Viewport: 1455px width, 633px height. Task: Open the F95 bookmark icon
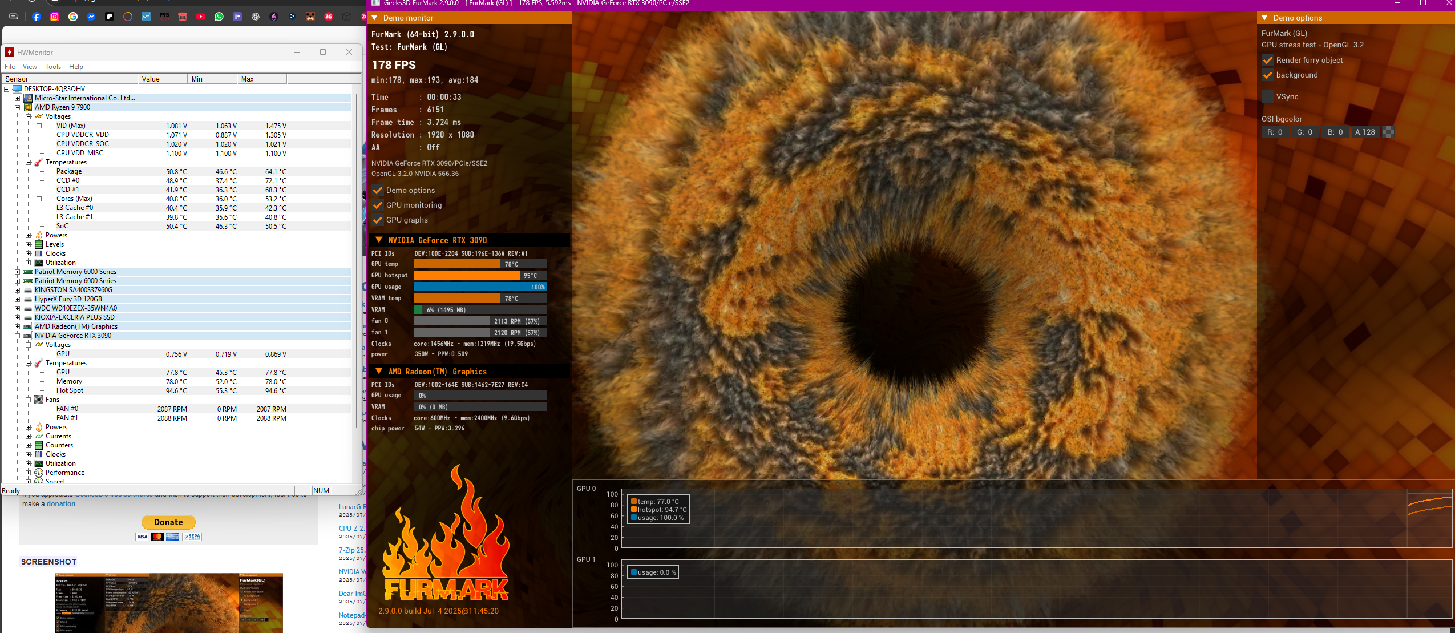coord(164,15)
